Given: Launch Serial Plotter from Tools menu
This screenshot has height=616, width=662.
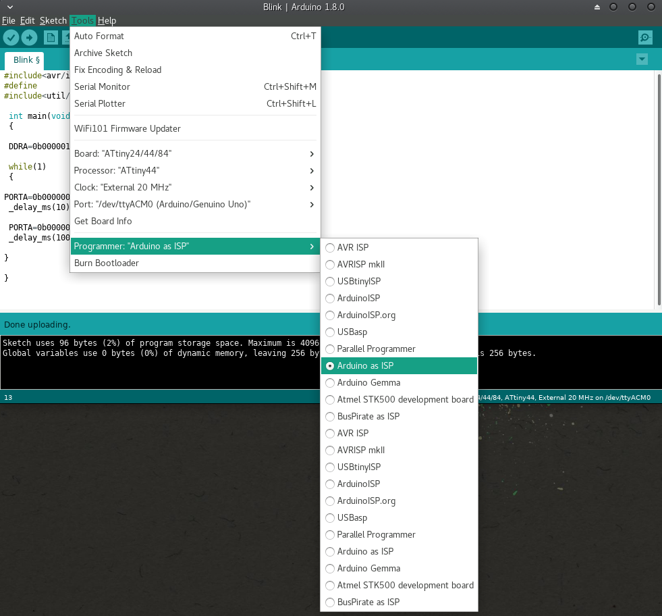Looking at the screenshot, I should click(195, 103).
